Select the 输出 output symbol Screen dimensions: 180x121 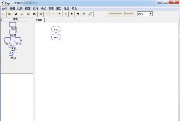coord(18,40)
